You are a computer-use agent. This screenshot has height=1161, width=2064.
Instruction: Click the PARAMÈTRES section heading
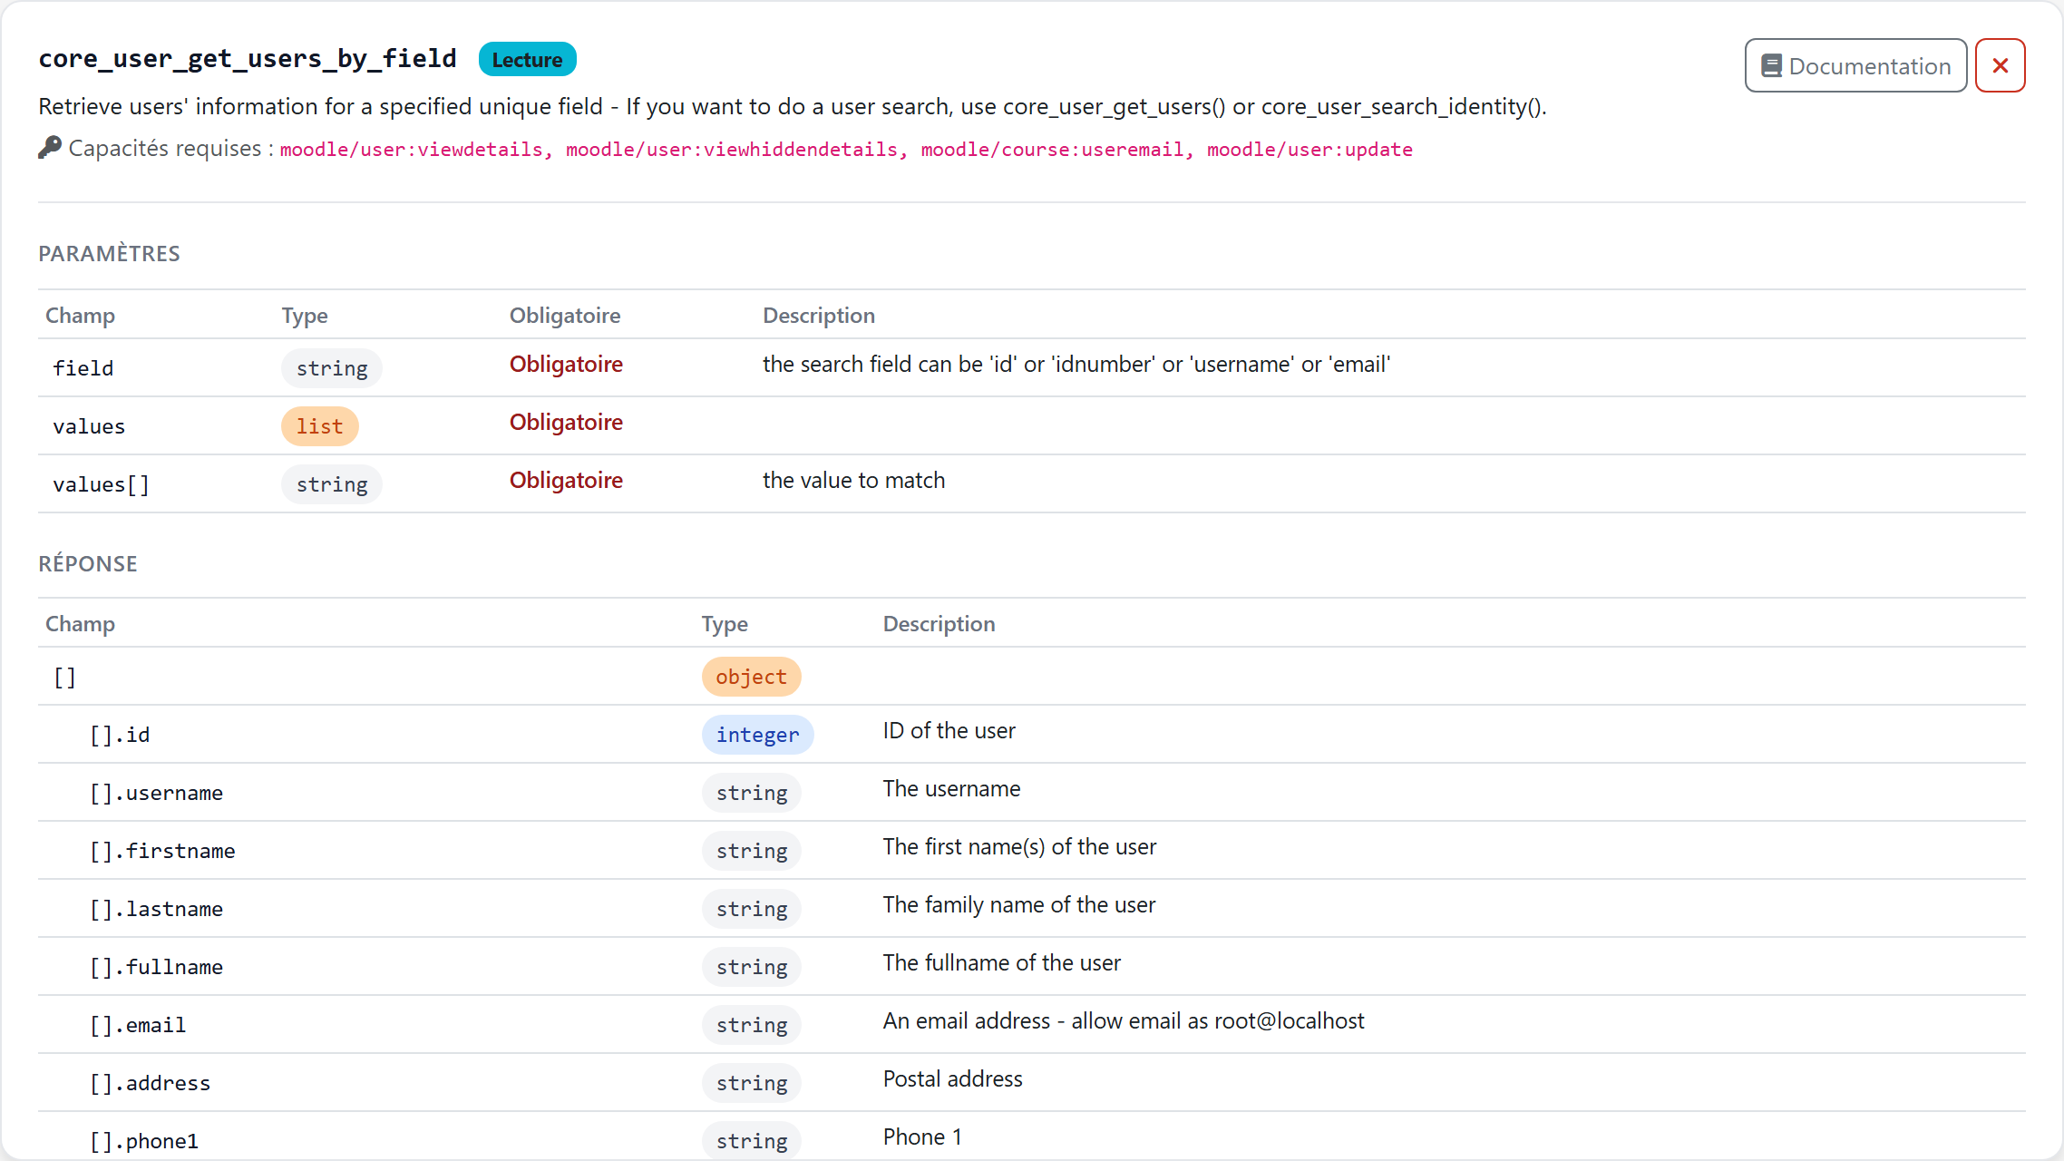[x=109, y=254]
